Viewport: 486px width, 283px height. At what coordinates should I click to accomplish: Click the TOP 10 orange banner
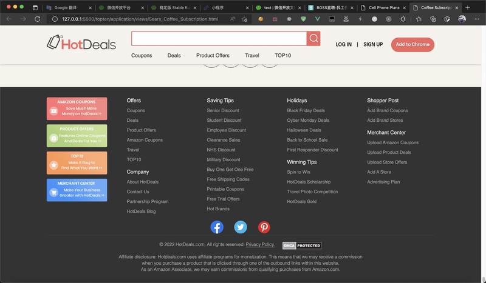point(77,163)
